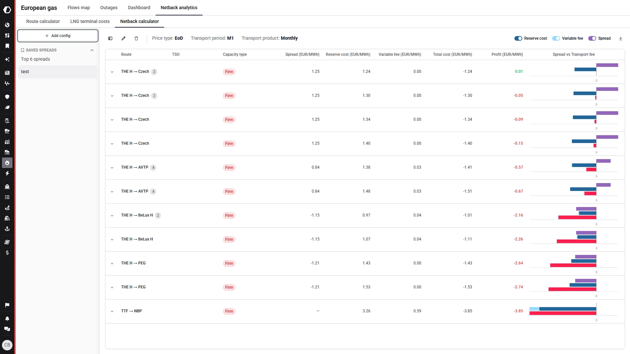
Task: Toggle the Reserve cost switch
Action: 518,38
